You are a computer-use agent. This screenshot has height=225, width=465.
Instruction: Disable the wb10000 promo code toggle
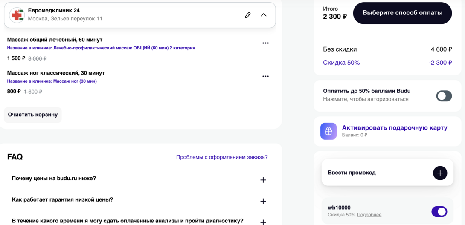pyautogui.click(x=439, y=211)
